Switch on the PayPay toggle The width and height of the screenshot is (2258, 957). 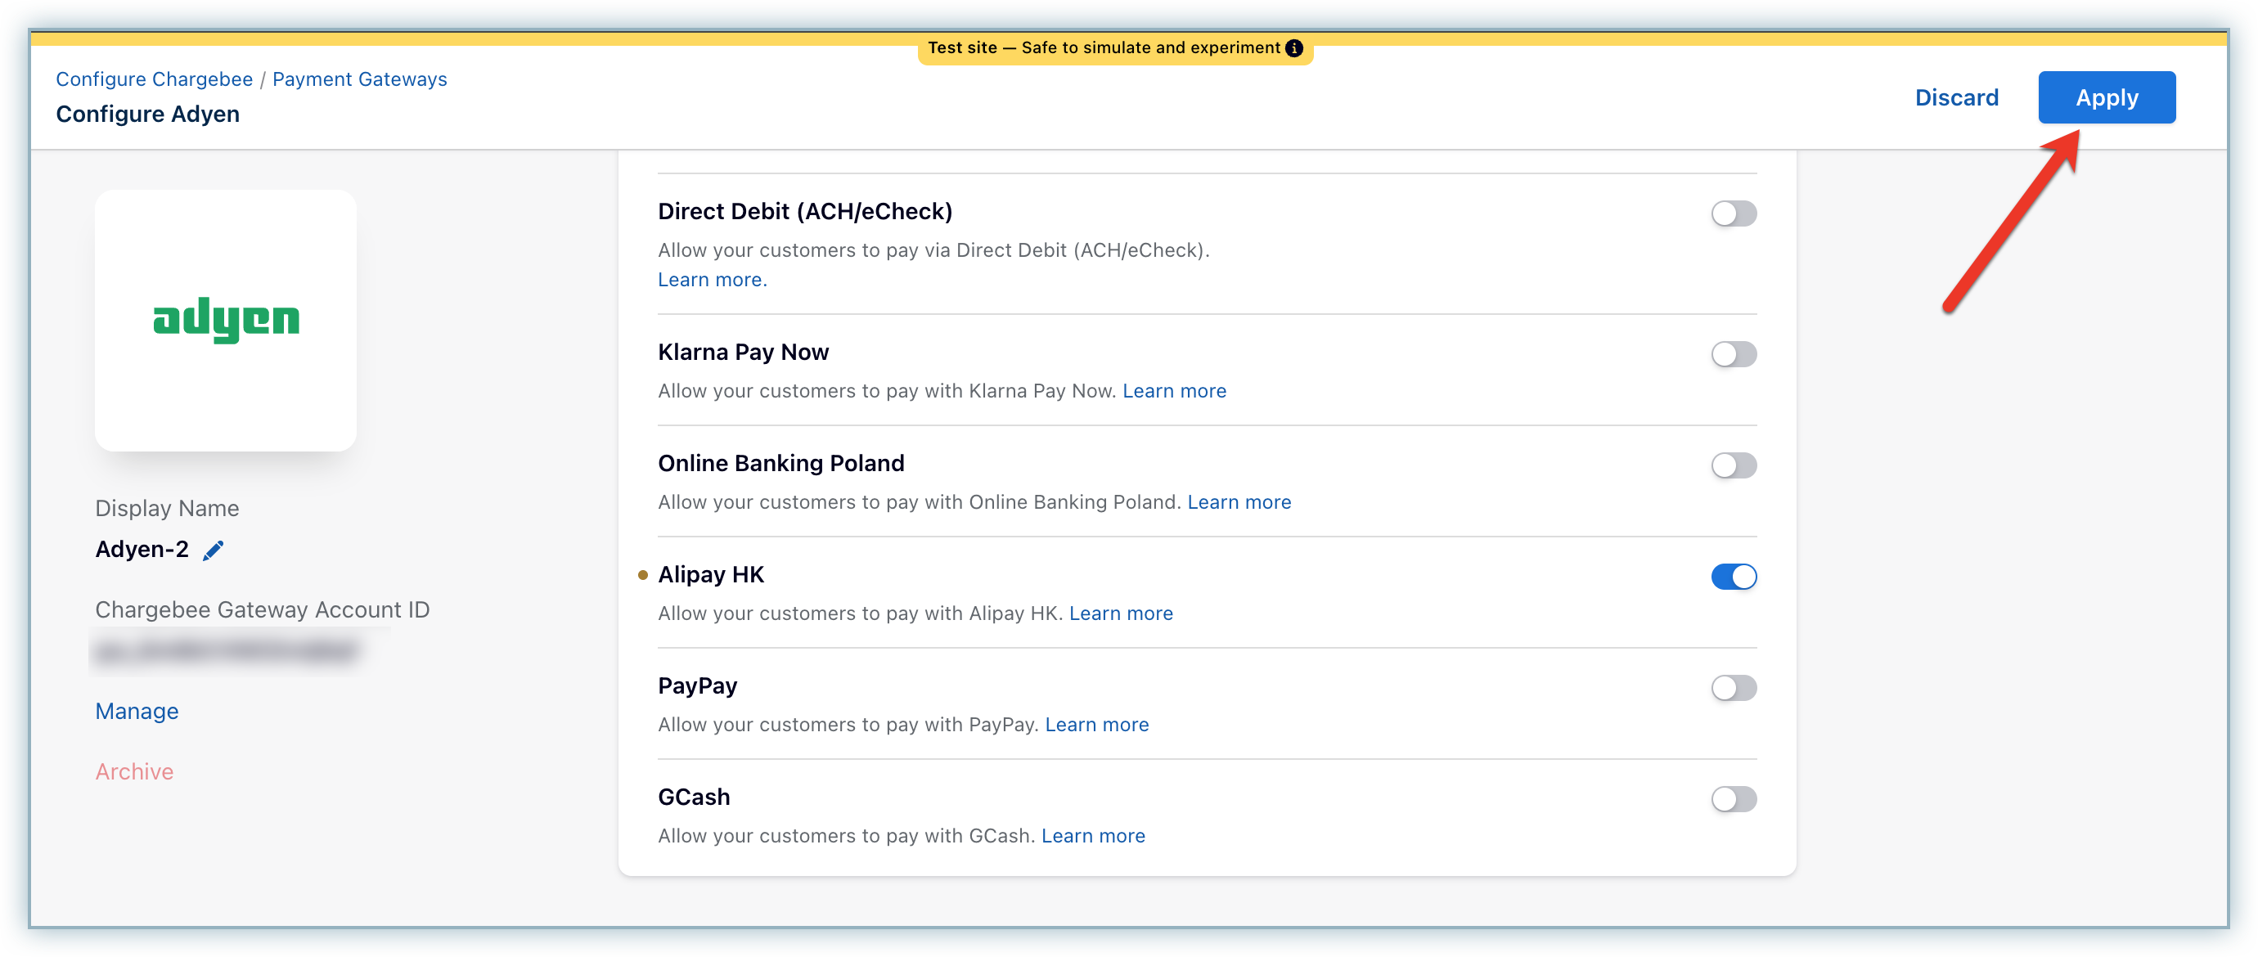(1734, 688)
